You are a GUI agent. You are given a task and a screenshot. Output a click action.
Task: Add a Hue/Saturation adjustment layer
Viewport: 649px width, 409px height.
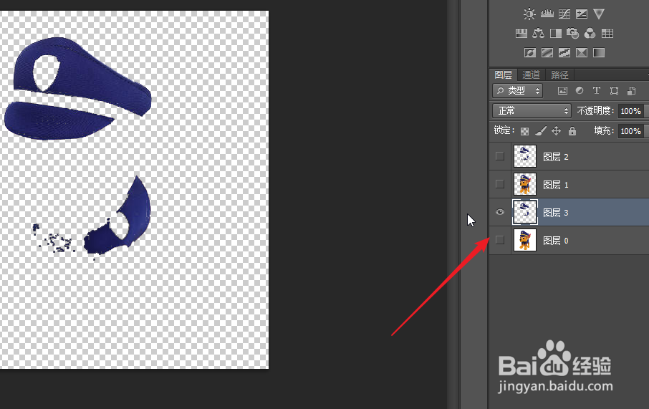pos(521,34)
